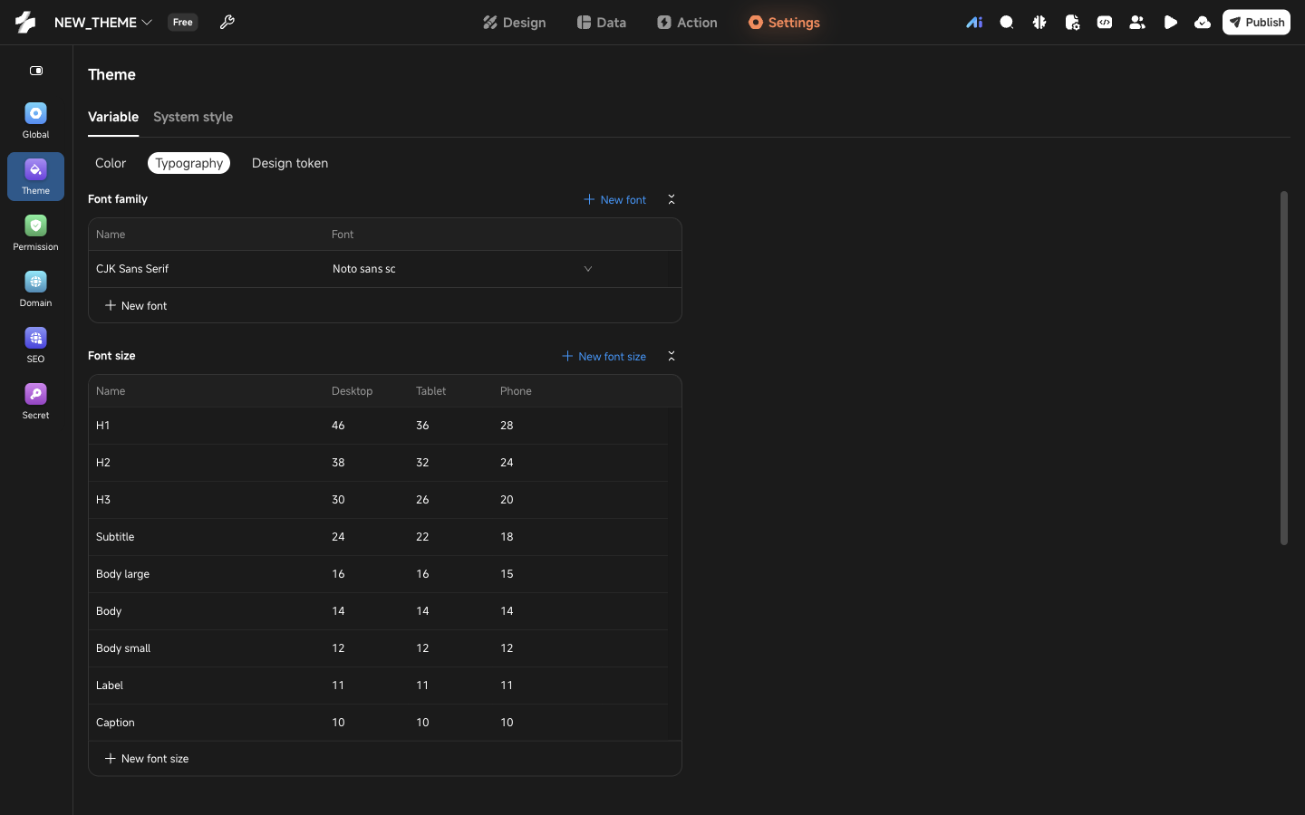1305x815 pixels.
Task: Click blue New font size link in header
Action: 604,356
